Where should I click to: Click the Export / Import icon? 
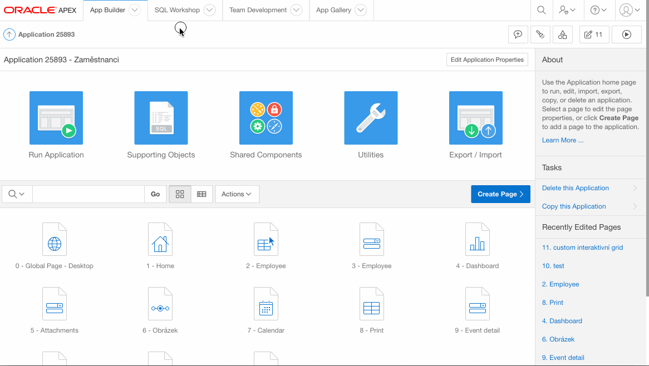point(475,118)
